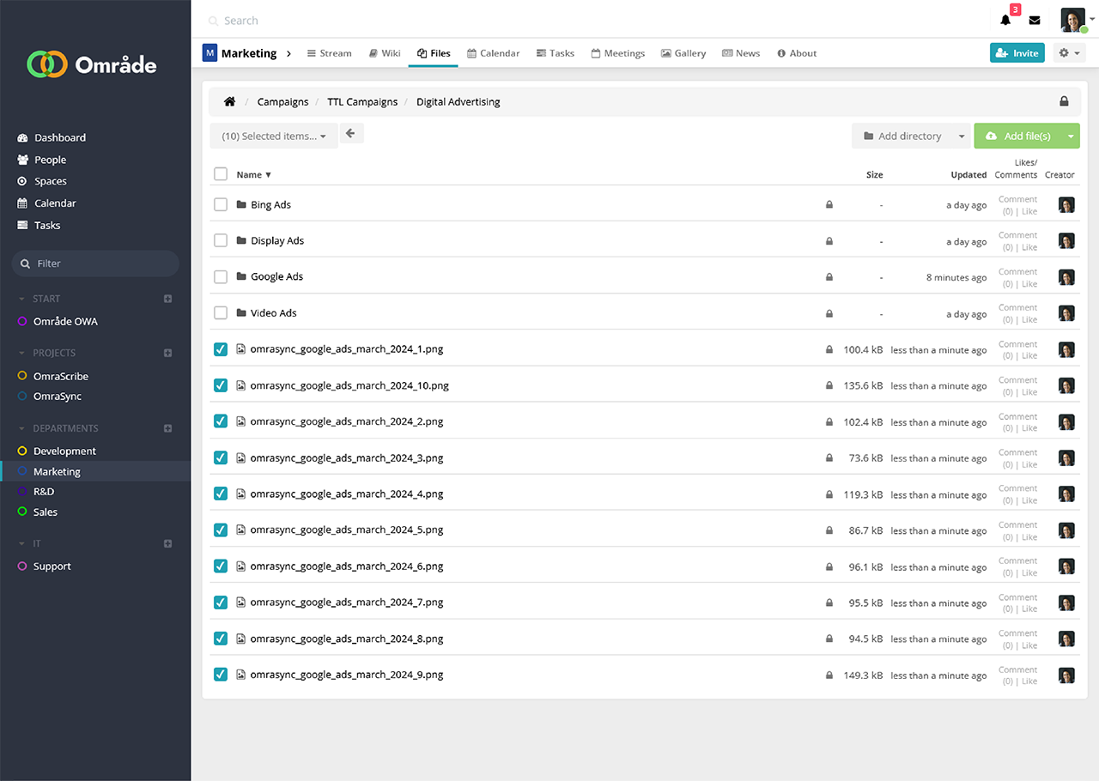This screenshot has width=1099, height=781.
Task: Click the Invite button
Action: [x=1017, y=53]
